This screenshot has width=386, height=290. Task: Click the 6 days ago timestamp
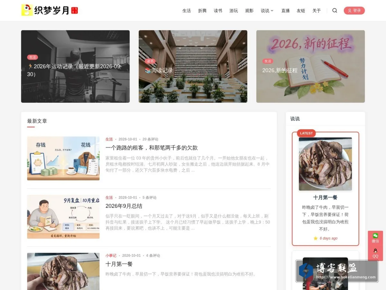(328, 238)
